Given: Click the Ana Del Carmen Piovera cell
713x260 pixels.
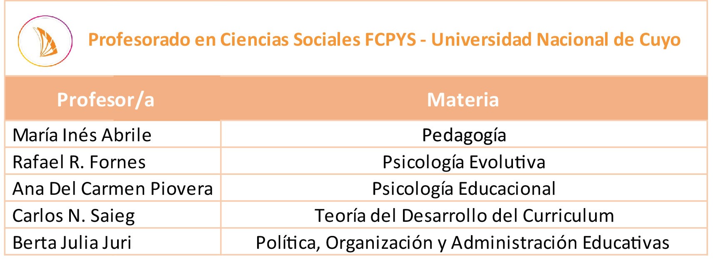Looking at the screenshot, I should click(113, 189).
